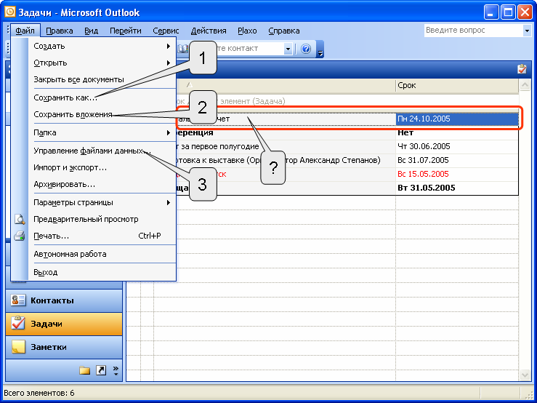Open the Справка menu

tap(284, 31)
